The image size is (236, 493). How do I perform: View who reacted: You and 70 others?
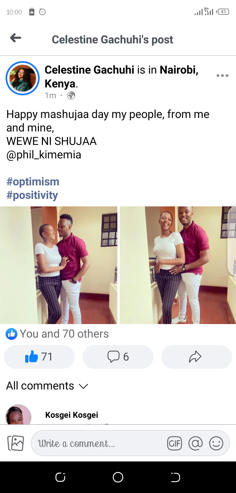click(57, 334)
